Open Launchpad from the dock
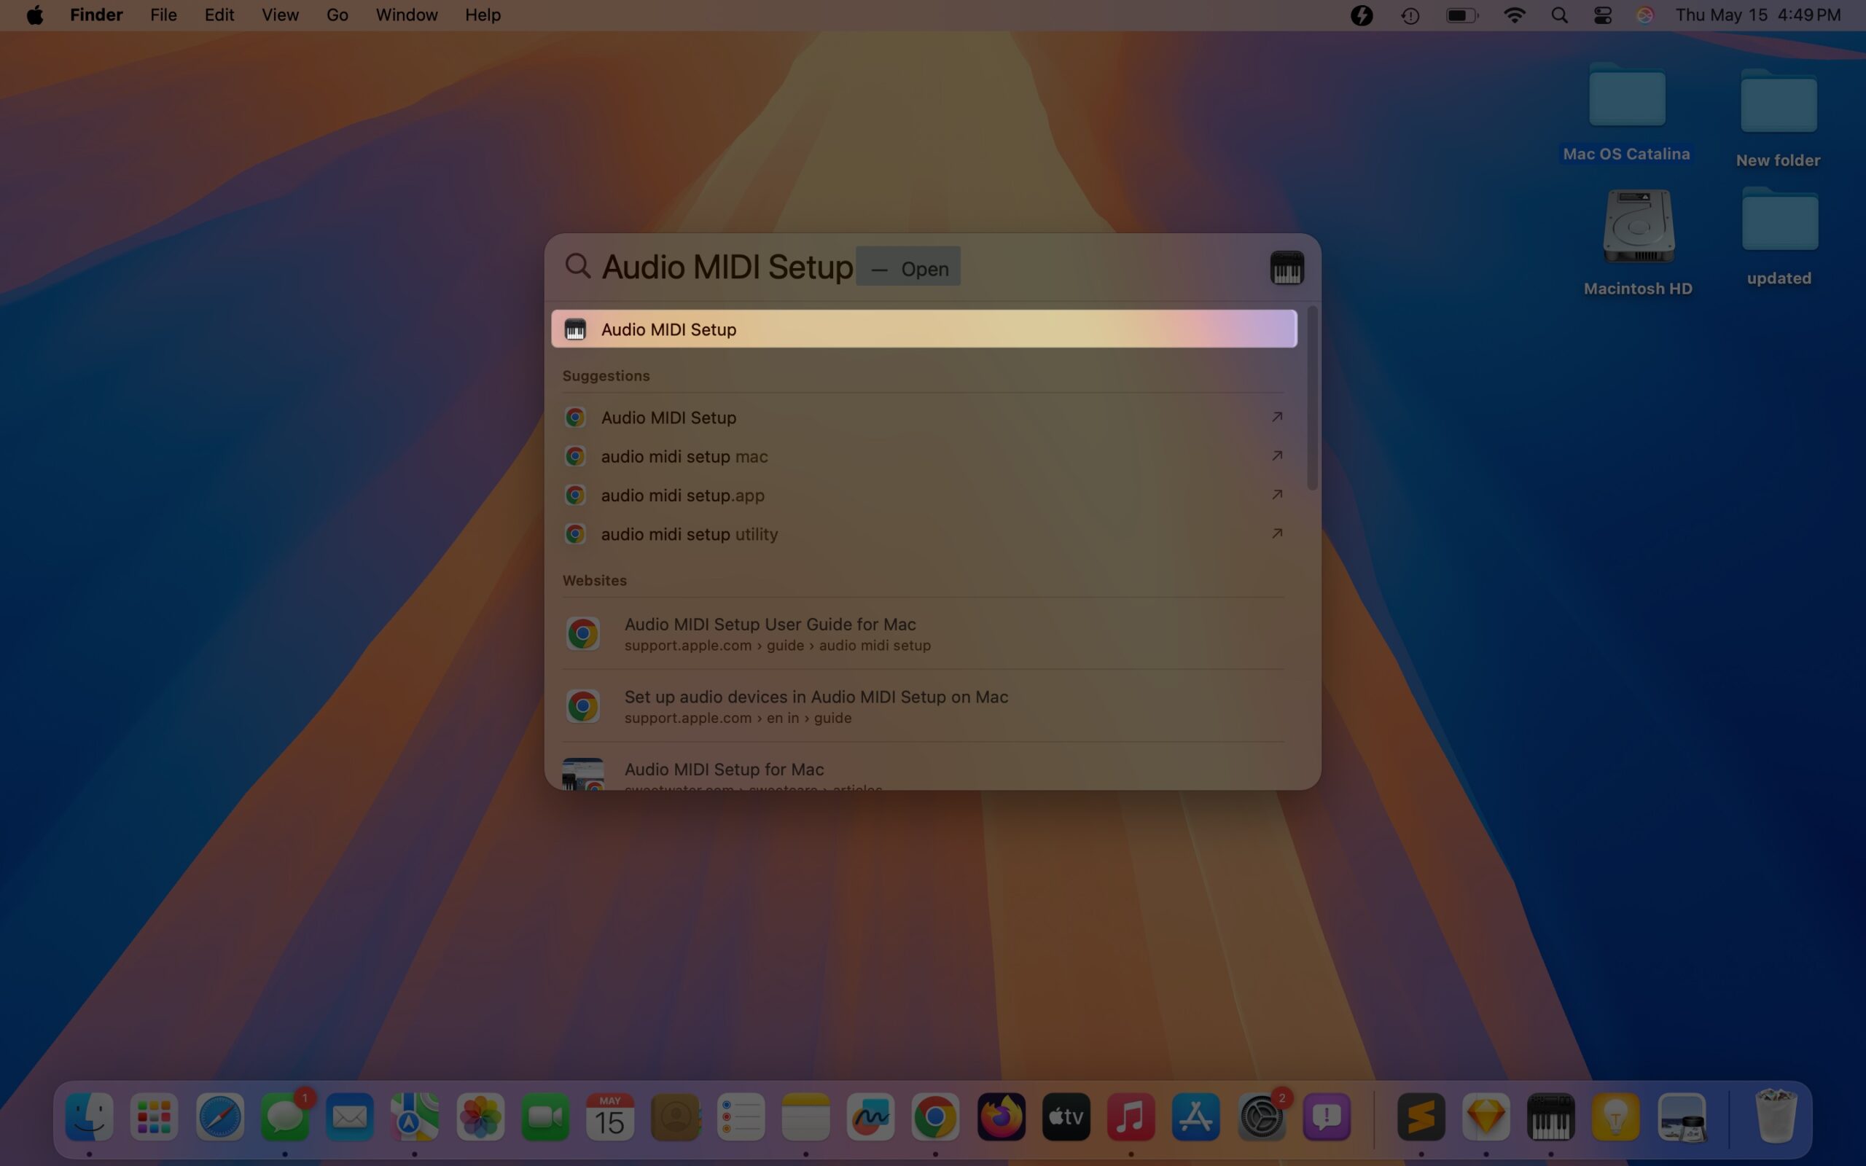Image resolution: width=1866 pixels, height=1166 pixels. 154,1116
